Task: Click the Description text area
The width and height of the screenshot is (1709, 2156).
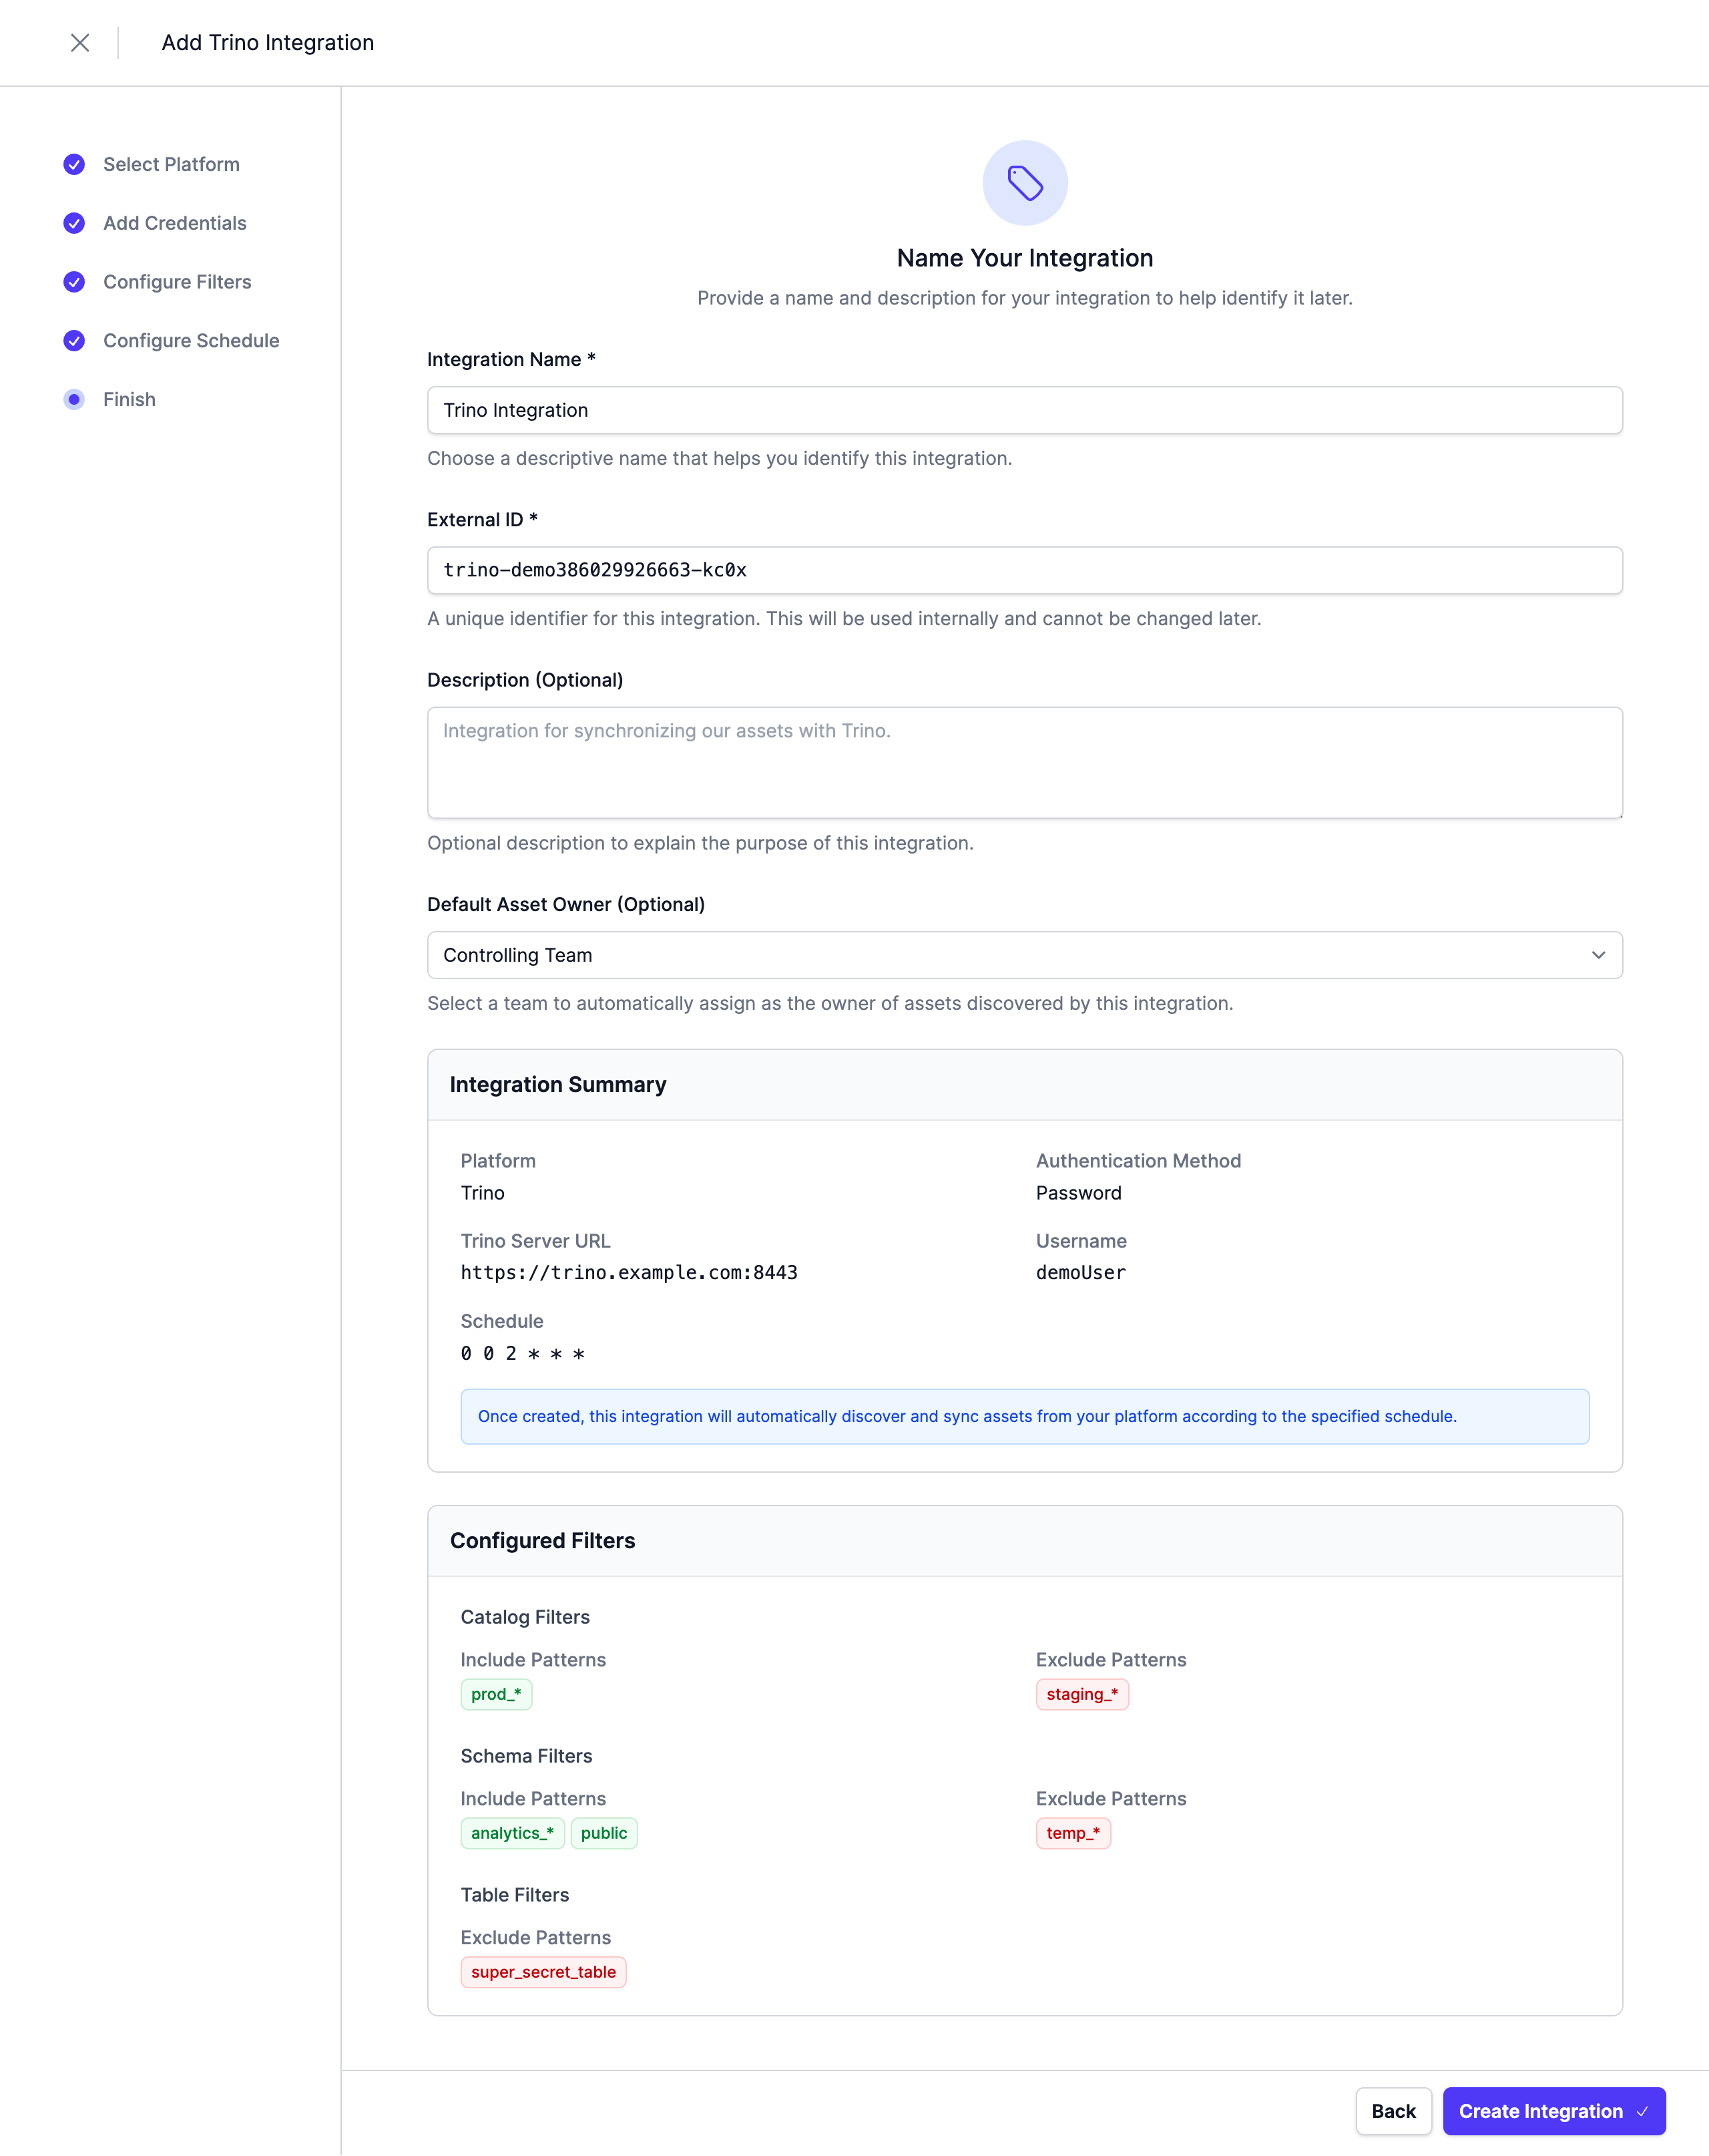Action: pos(1025,763)
